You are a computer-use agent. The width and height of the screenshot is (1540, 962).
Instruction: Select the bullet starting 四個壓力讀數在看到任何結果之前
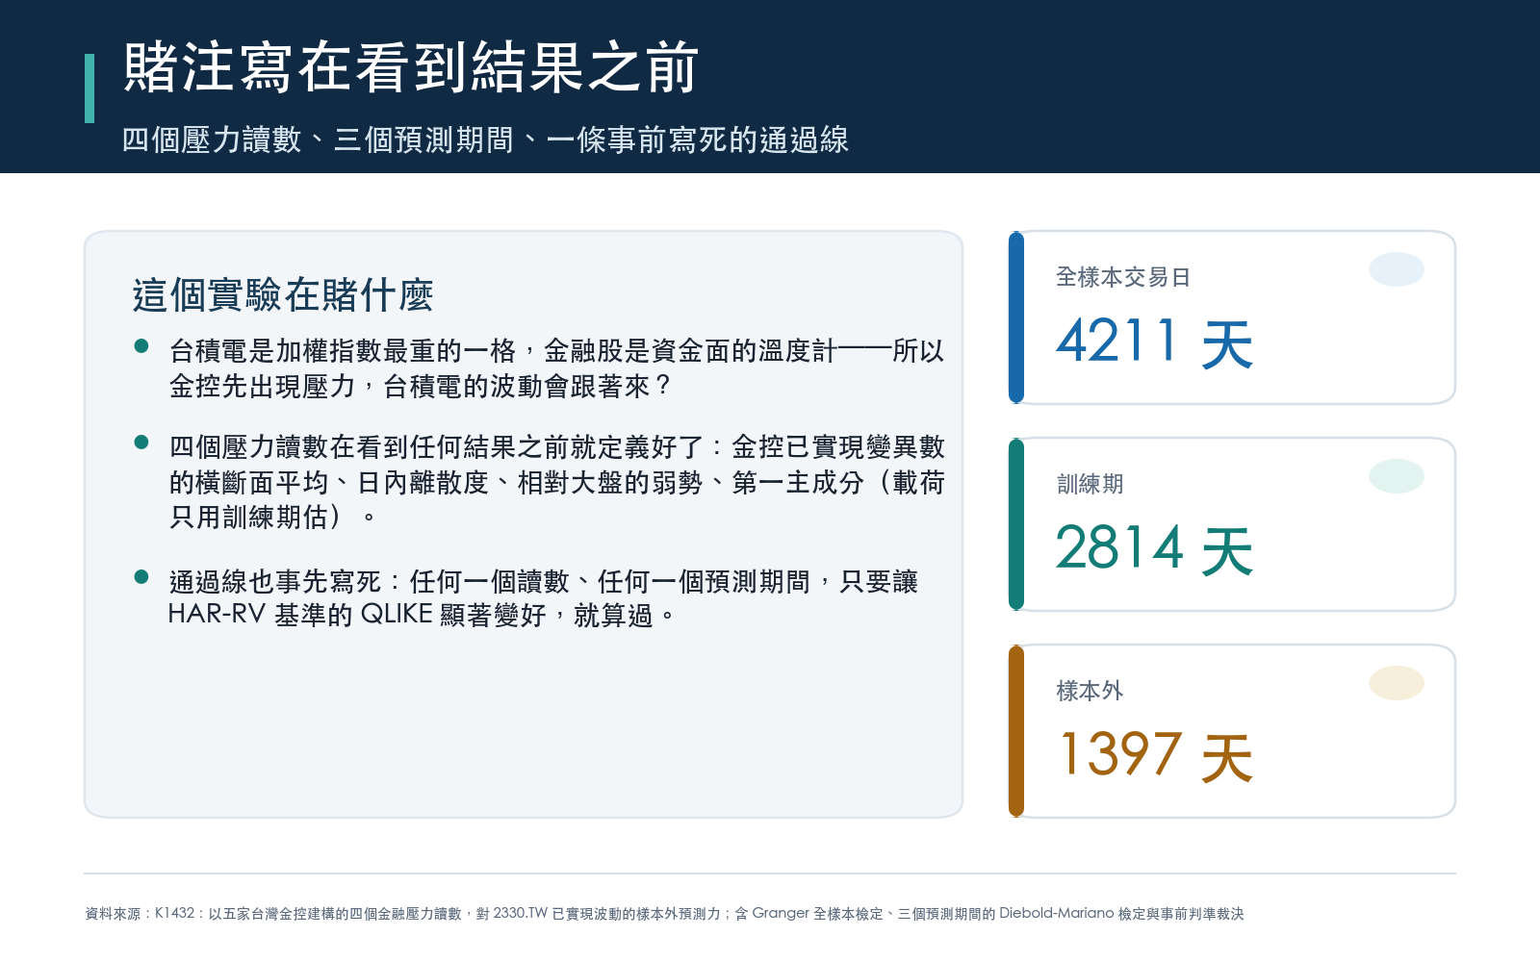point(556,482)
